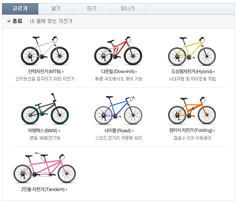
Task: Open the 접이식 자전거 (Folding) link
Action: [x=192, y=131]
